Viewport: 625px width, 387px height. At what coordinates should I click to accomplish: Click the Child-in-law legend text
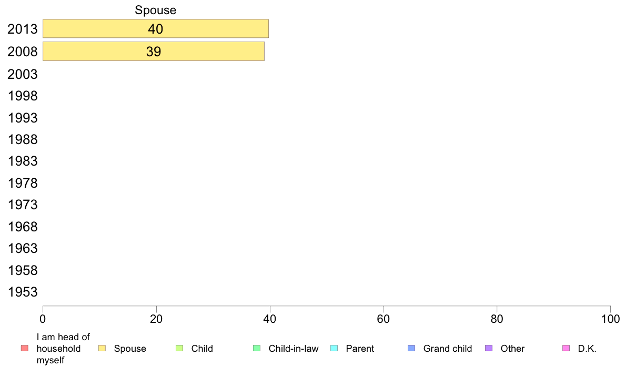[x=293, y=349]
